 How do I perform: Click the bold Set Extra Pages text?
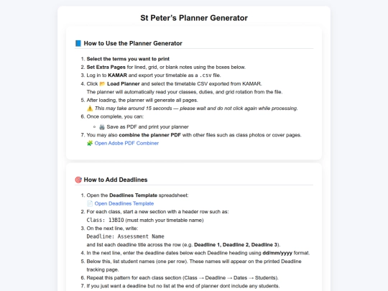(106, 67)
